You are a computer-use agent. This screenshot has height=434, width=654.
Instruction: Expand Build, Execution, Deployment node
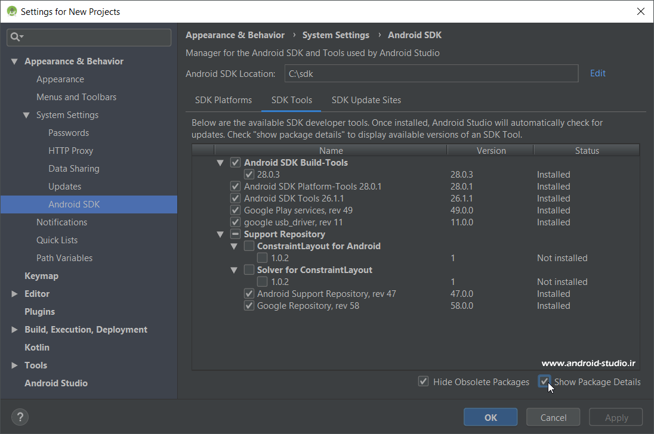click(x=14, y=330)
